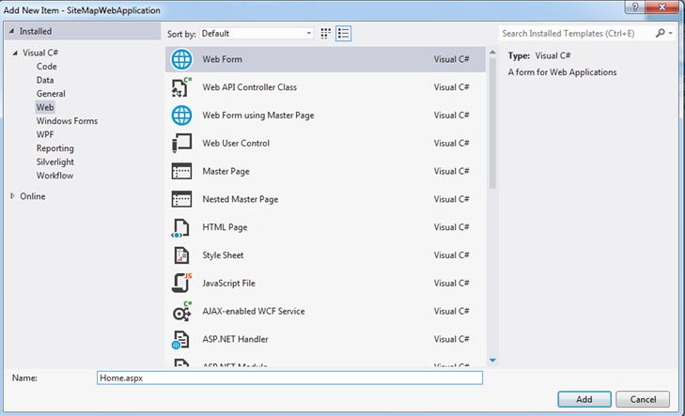Select the Master Page template name

[x=226, y=171]
